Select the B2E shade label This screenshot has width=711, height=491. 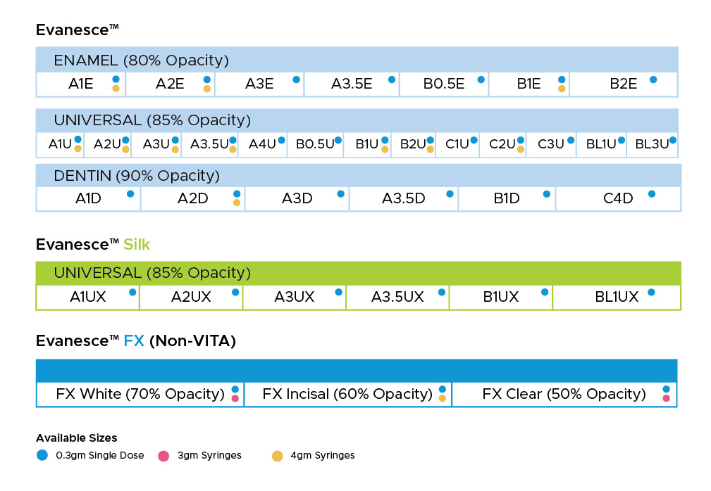(624, 84)
